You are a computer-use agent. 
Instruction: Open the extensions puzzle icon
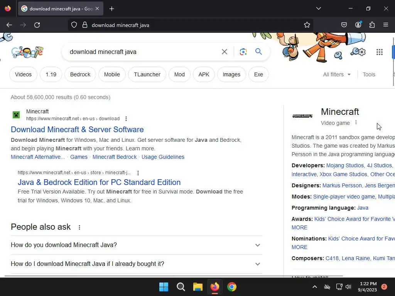coord(372,25)
